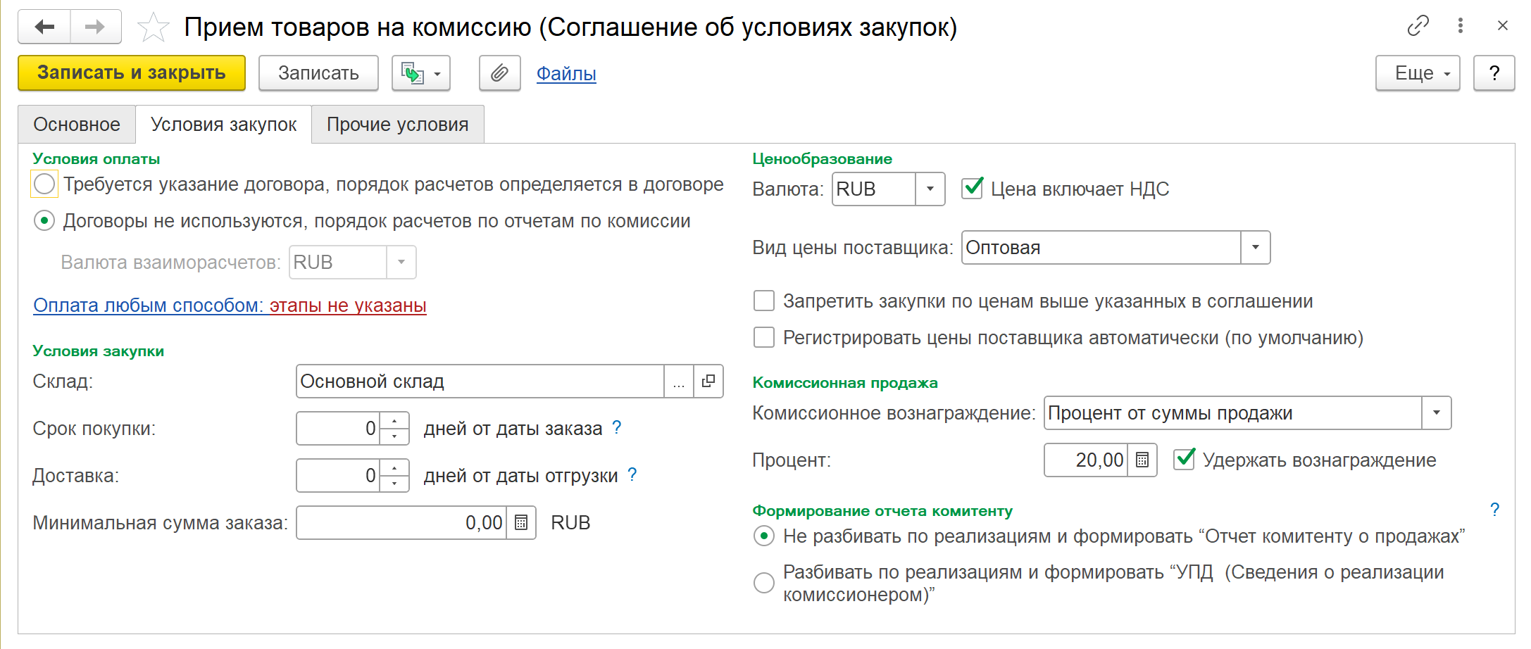Open the Прочие условия tab
Viewport: 1531px width, 649px height.
coord(397,125)
